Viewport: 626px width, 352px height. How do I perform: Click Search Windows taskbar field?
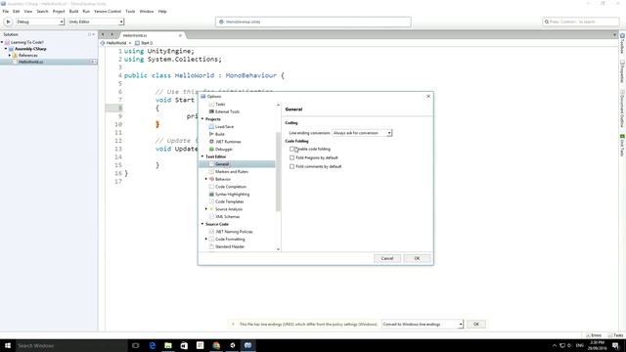coord(71,345)
